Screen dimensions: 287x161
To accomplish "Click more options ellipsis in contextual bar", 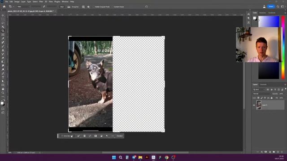I will 113,136.
